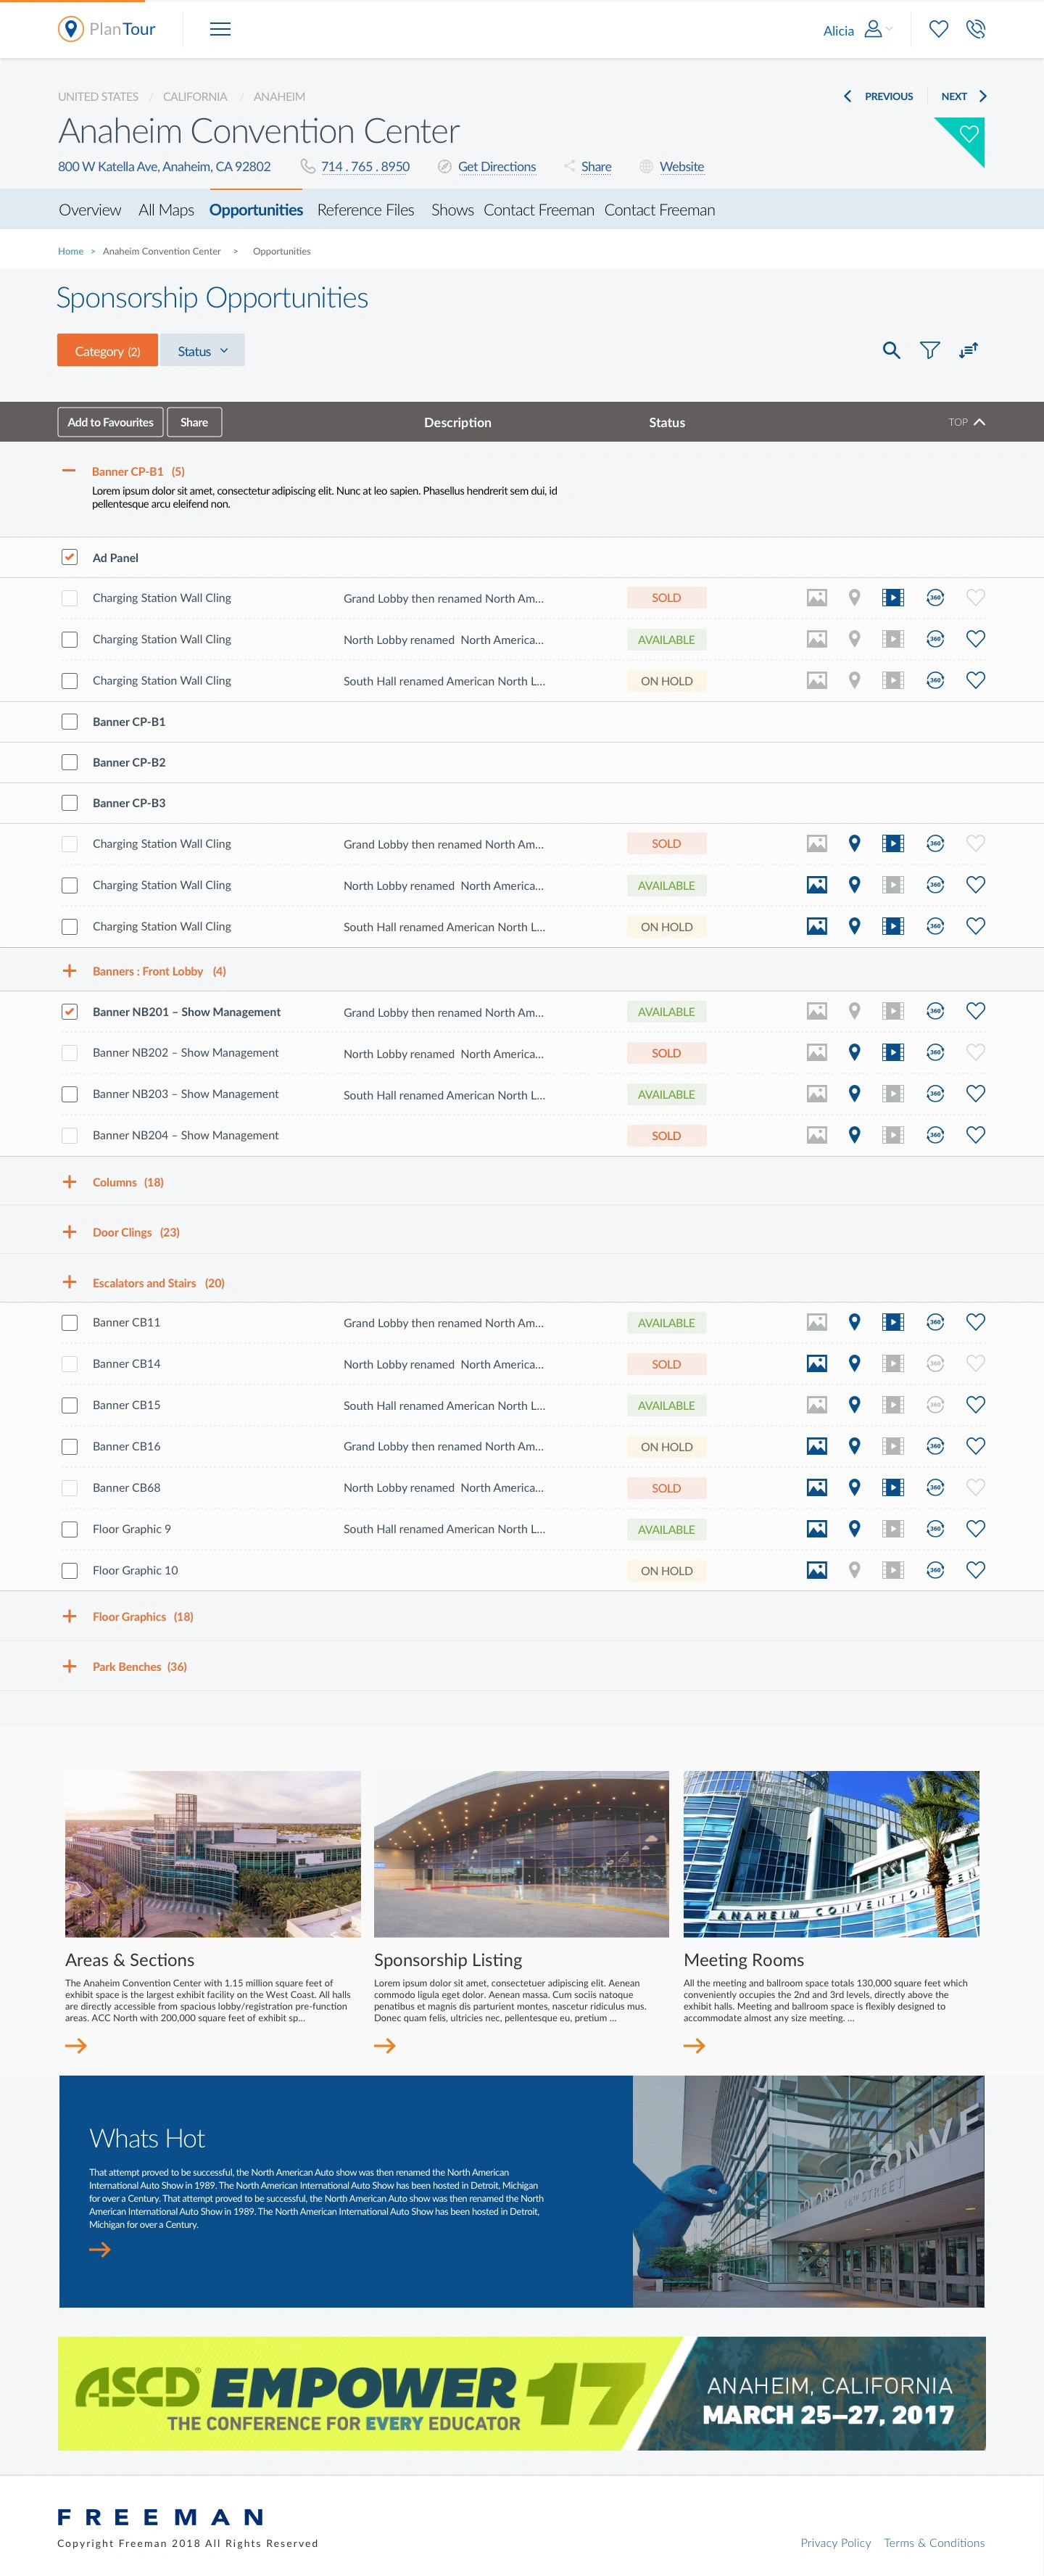
Task: Uncheck the Ad Panel checkbox
Action: [69, 557]
